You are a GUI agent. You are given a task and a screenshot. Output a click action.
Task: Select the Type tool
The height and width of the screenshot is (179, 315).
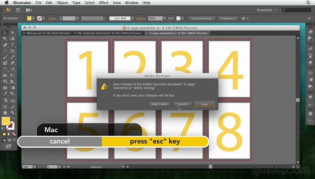tap(12, 45)
